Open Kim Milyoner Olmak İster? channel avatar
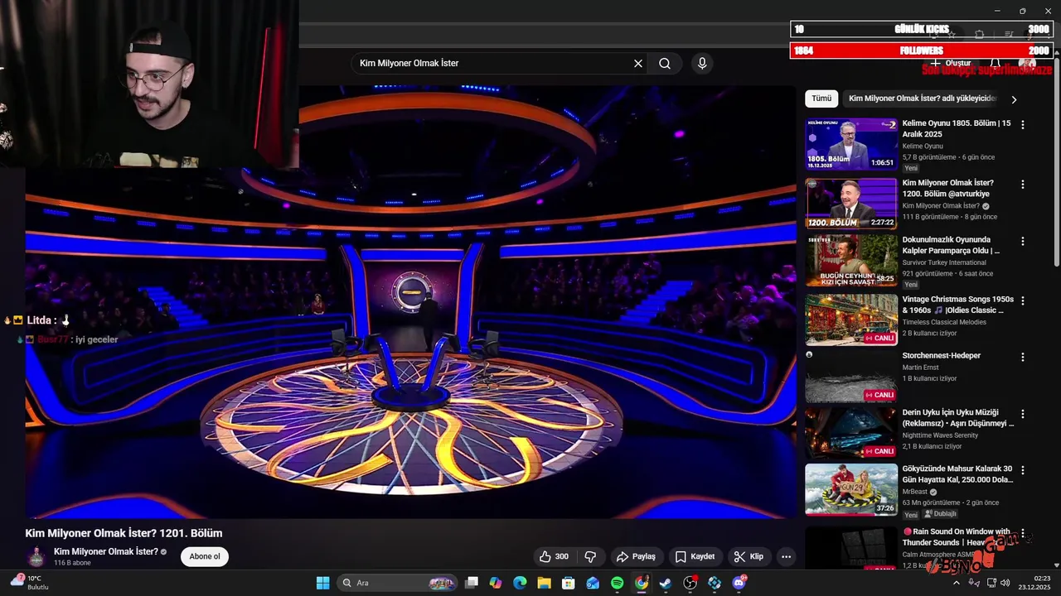This screenshot has height=596, width=1061. [x=36, y=556]
